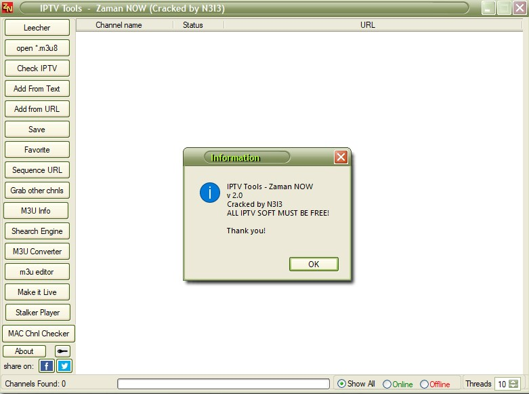
Task: Select the Online filter radio button
Action: pos(387,384)
